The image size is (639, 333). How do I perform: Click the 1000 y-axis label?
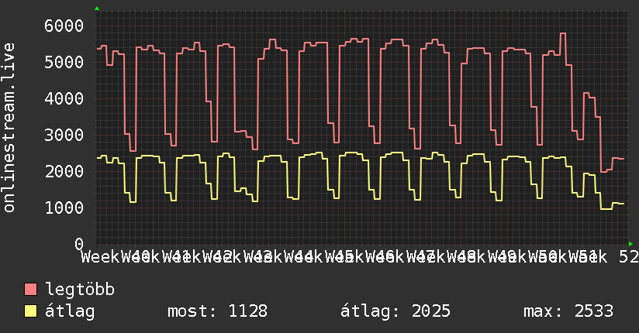pos(64,208)
